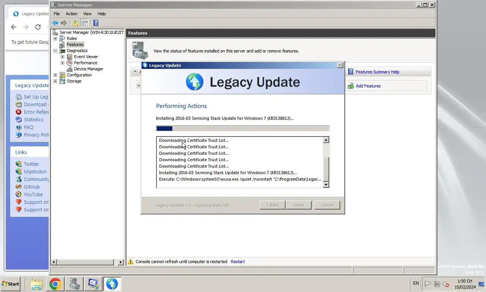Click the installation progress bar
The height and width of the screenshot is (292, 486).
tap(243, 129)
